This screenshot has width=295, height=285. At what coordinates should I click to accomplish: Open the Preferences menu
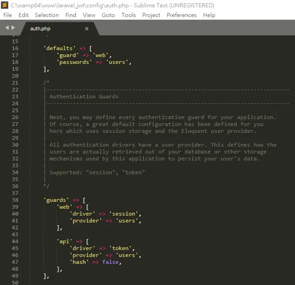(181, 15)
